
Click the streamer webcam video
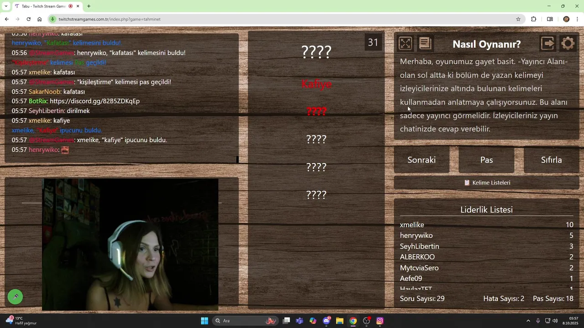(x=130, y=245)
